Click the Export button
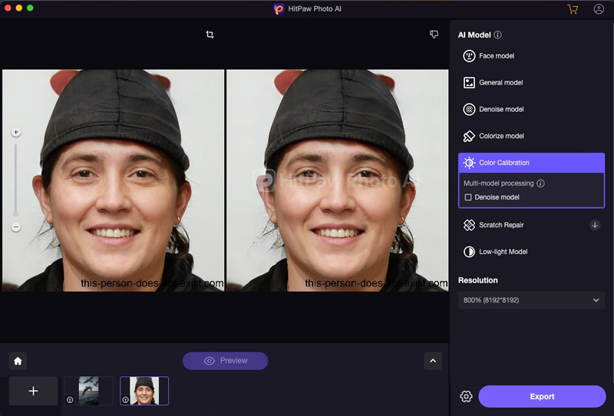Viewport: 614px width, 416px height. coord(542,396)
